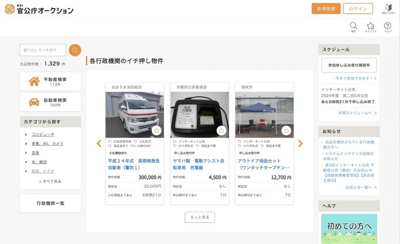Open the 年間スケジュールへ link

(357, 113)
